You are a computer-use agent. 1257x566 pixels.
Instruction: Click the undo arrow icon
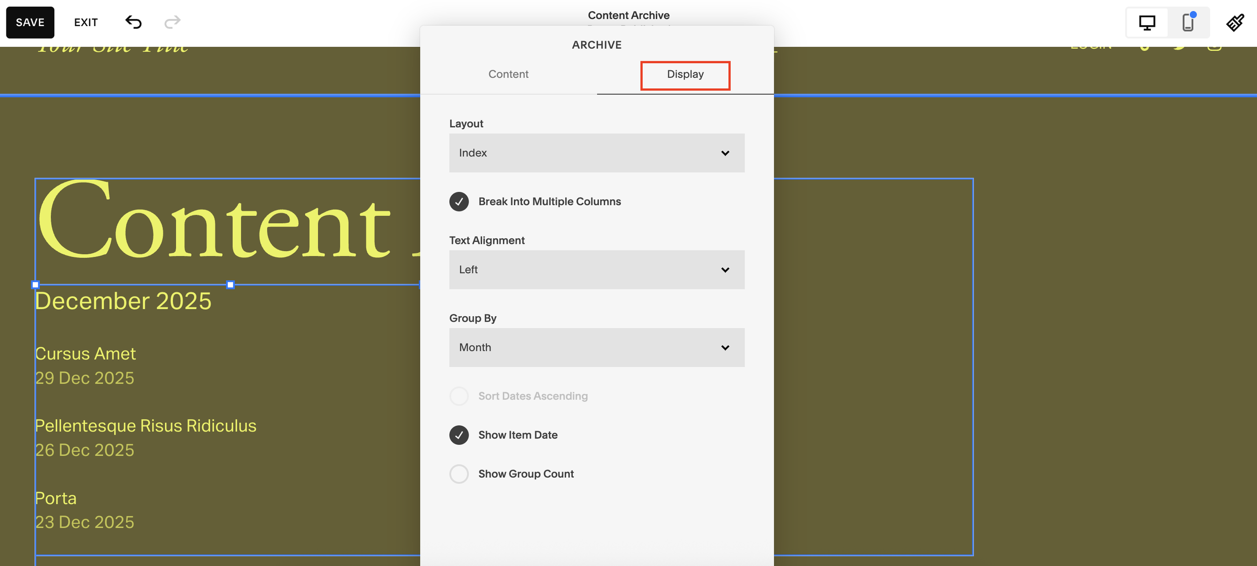[133, 22]
